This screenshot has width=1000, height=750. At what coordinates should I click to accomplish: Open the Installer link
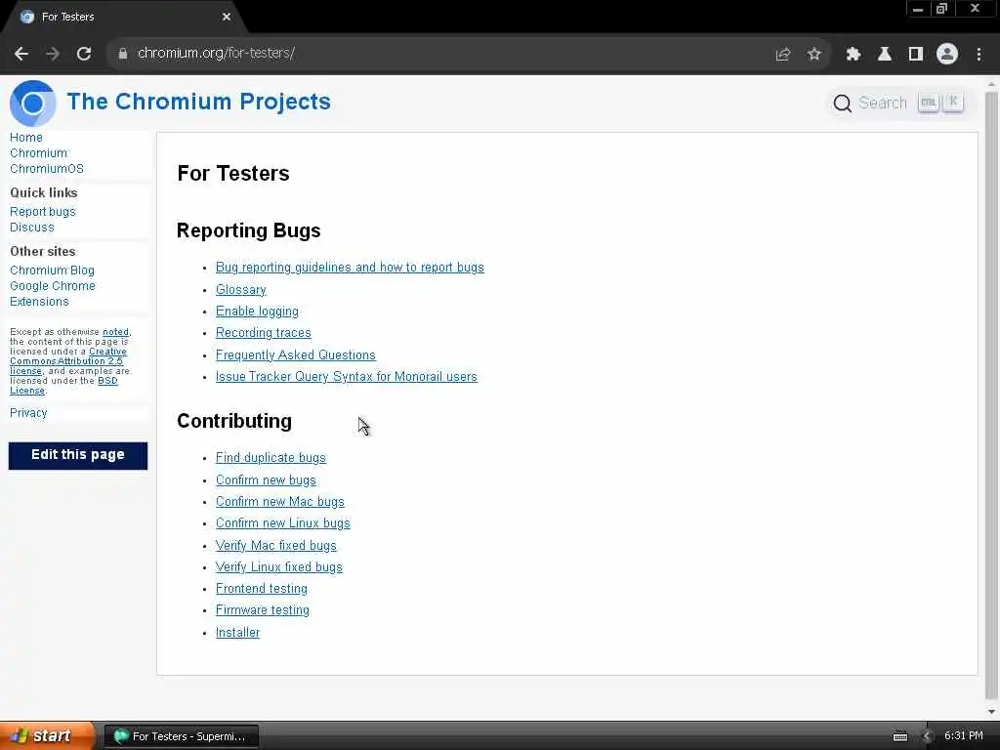point(237,632)
